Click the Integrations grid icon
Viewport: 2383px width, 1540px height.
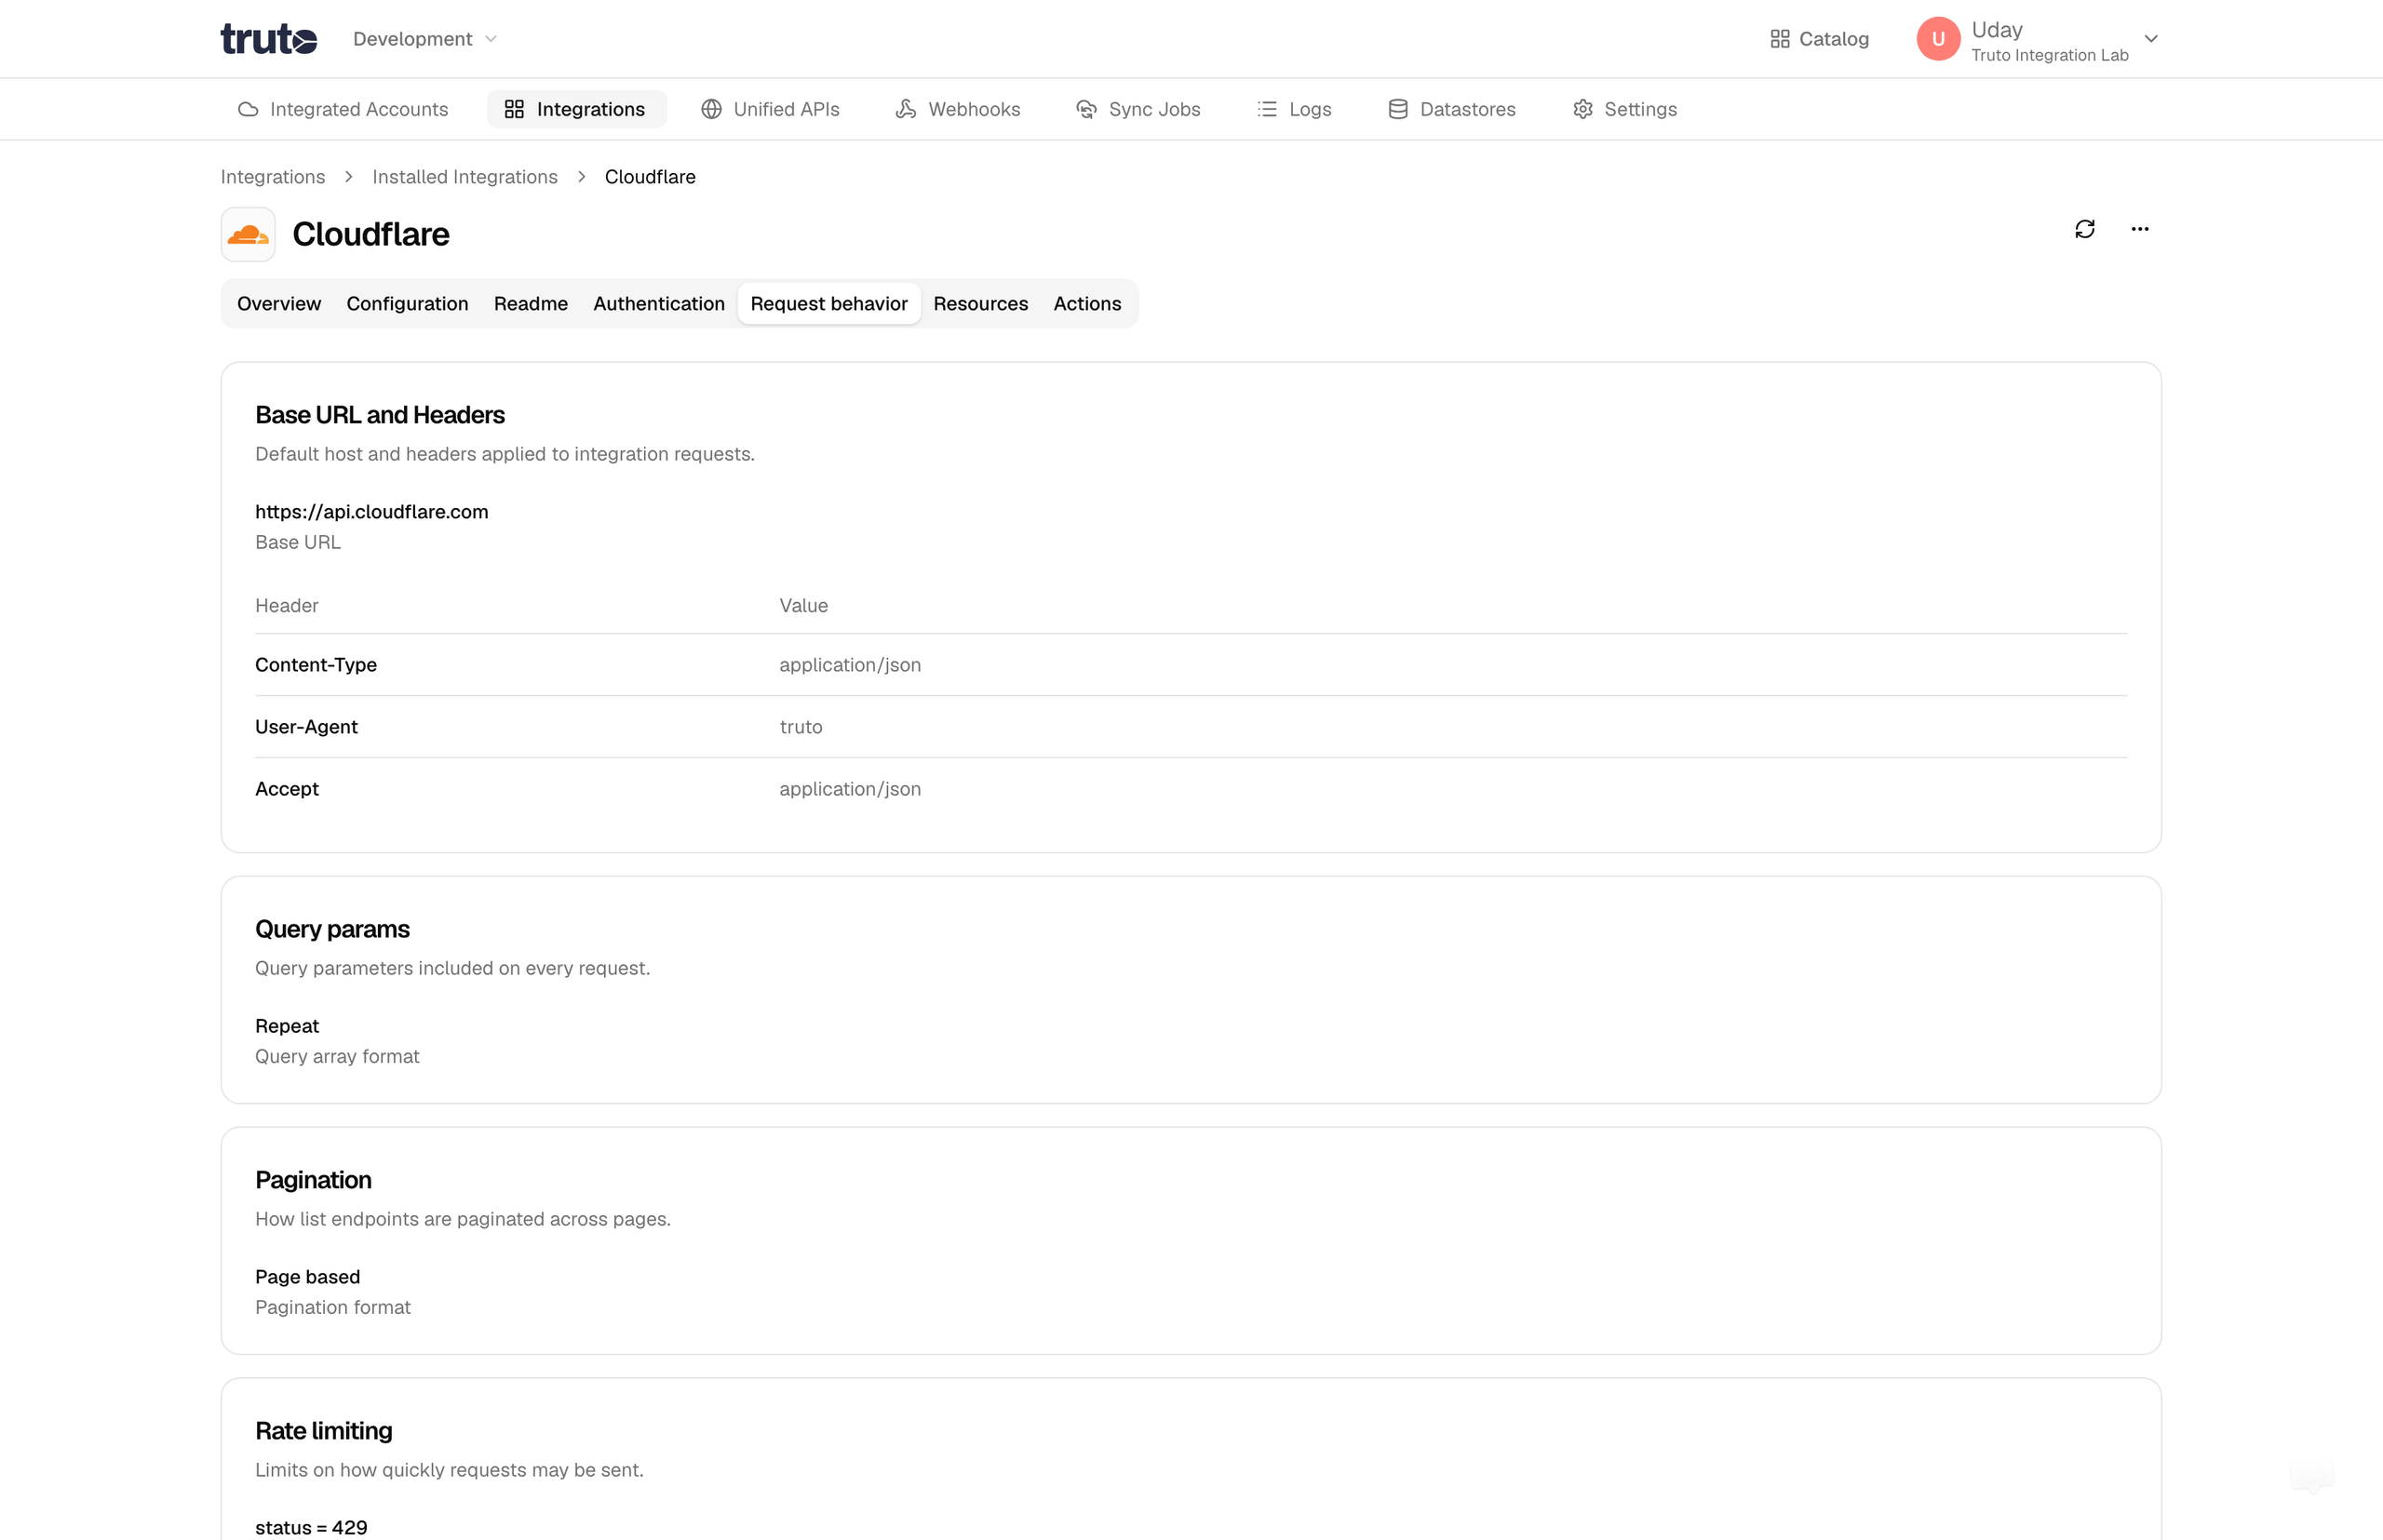[514, 109]
